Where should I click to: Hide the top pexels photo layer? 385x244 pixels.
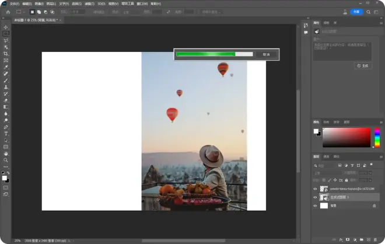pyautogui.click(x=315, y=189)
